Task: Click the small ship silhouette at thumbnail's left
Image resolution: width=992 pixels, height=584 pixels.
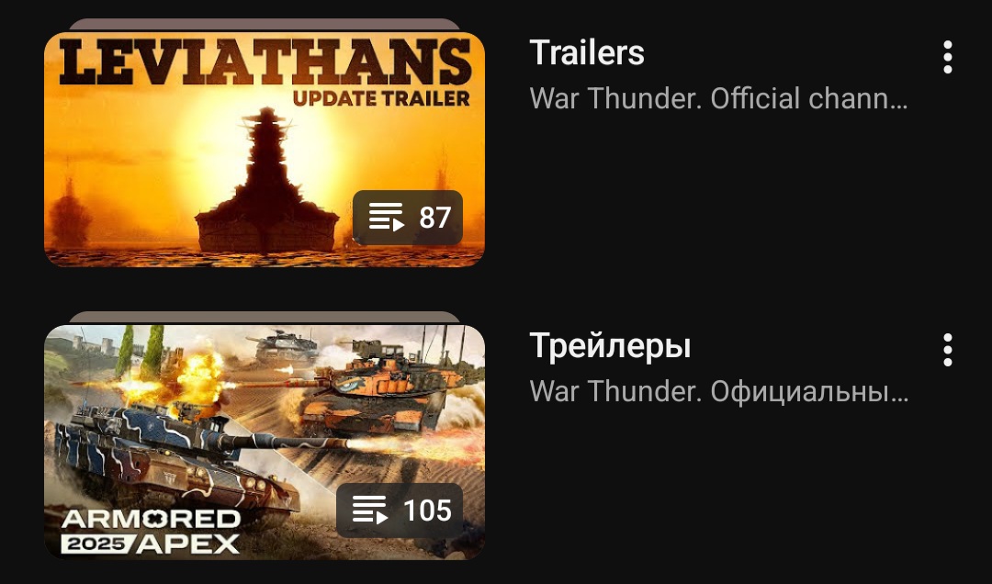Action: 70,213
